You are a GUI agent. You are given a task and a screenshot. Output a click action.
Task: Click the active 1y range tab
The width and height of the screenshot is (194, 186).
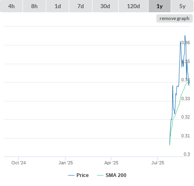point(160,6)
